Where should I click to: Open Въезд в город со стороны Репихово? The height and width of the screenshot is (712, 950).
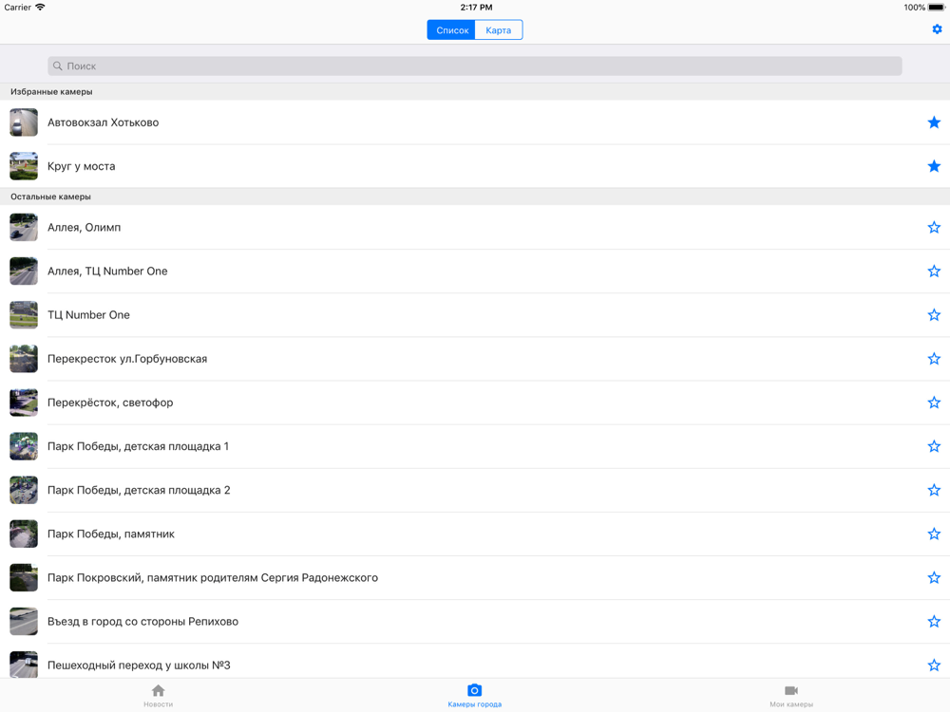(143, 621)
